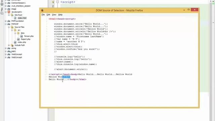Collapse the src folder node
215x121 pixels.
point(12,30)
